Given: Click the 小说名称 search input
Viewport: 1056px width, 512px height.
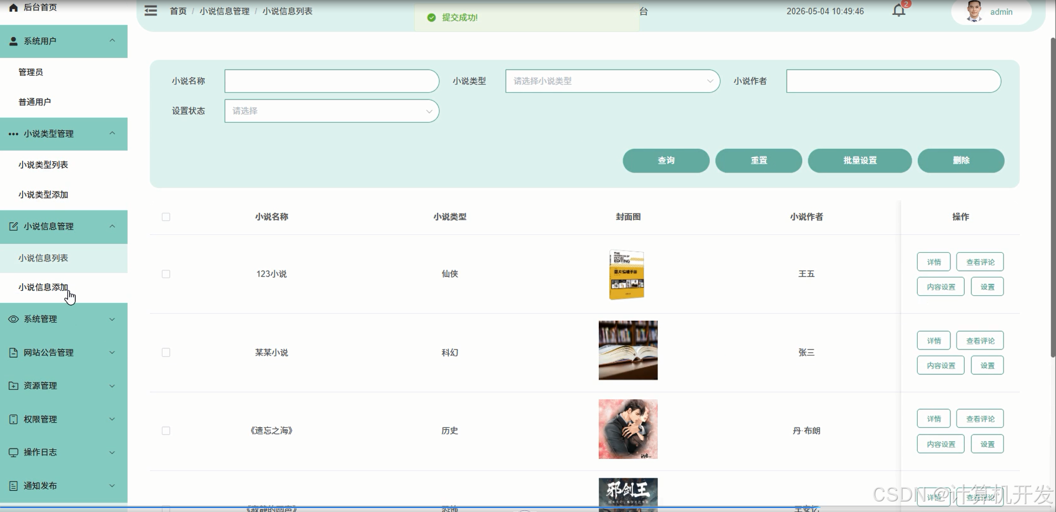Looking at the screenshot, I should tap(332, 81).
